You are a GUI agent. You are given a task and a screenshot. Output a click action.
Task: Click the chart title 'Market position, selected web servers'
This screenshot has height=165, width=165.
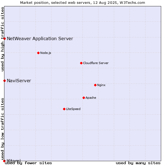[x=55, y=3]
